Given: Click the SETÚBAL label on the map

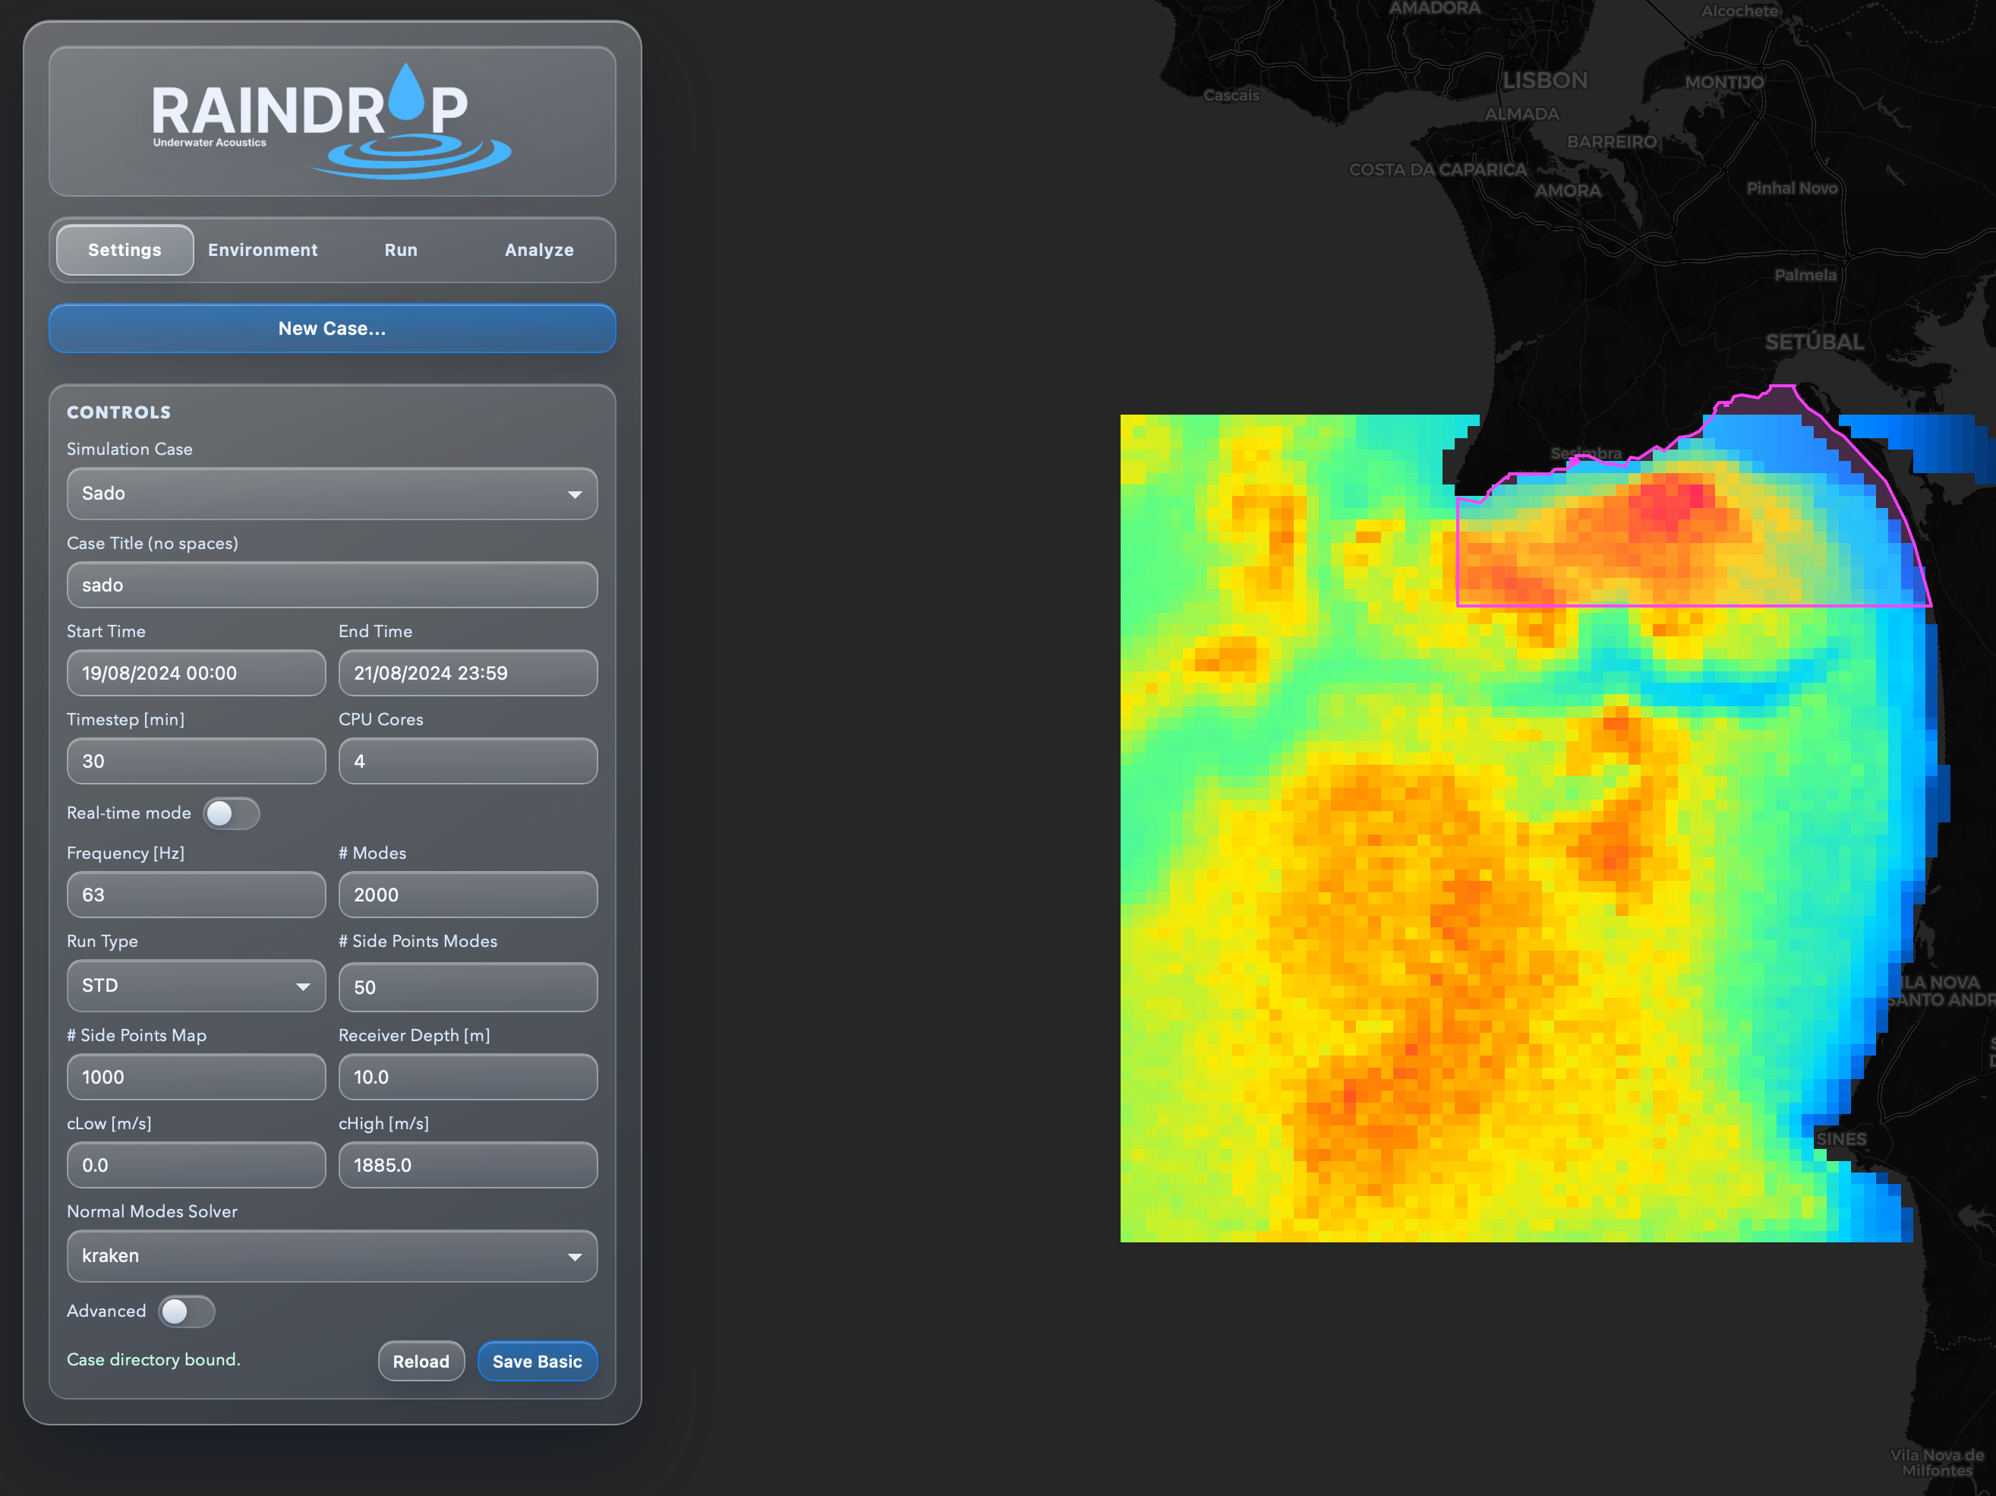Looking at the screenshot, I should (x=1815, y=342).
